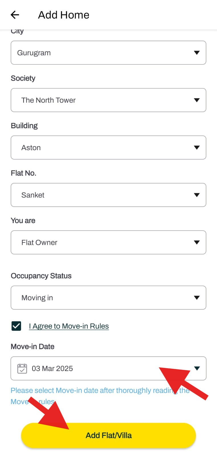Click the Add Home page title
Viewport: 217px width, 456px height.
tap(64, 15)
